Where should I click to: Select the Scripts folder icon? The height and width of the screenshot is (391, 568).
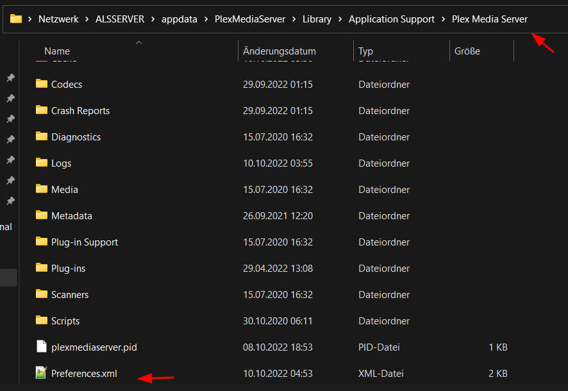[42, 320]
